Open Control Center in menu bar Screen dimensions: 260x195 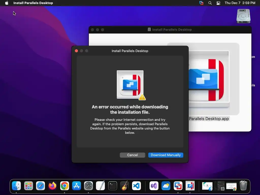click(218, 3)
